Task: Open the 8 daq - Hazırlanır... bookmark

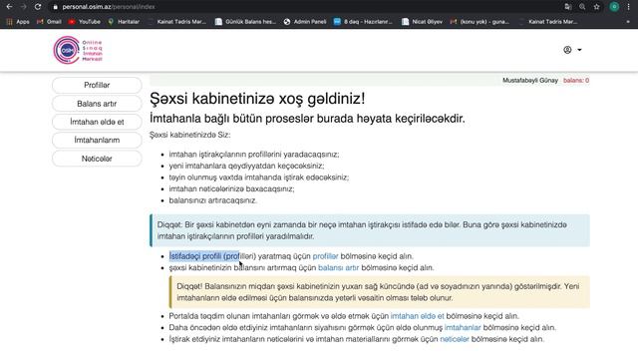Action: click(x=363, y=22)
